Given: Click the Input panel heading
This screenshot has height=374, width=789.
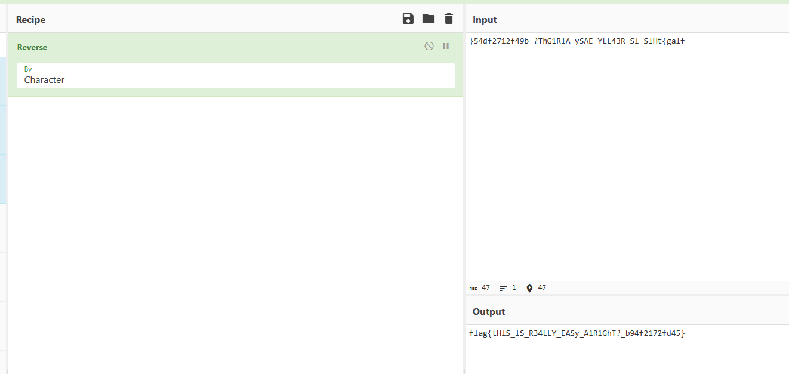Looking at the screenshot, I should tap(485, 20).
